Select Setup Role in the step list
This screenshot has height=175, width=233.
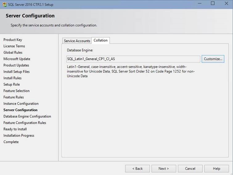[12, 84]
